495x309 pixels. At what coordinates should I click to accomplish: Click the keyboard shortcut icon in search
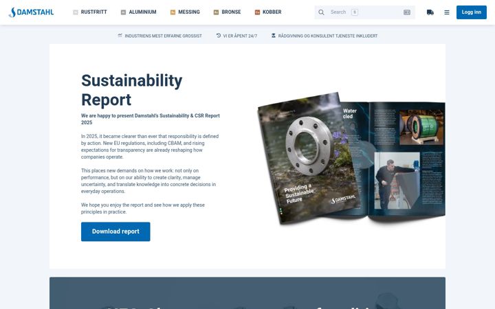pyautogui.click(x=406, y=12)
